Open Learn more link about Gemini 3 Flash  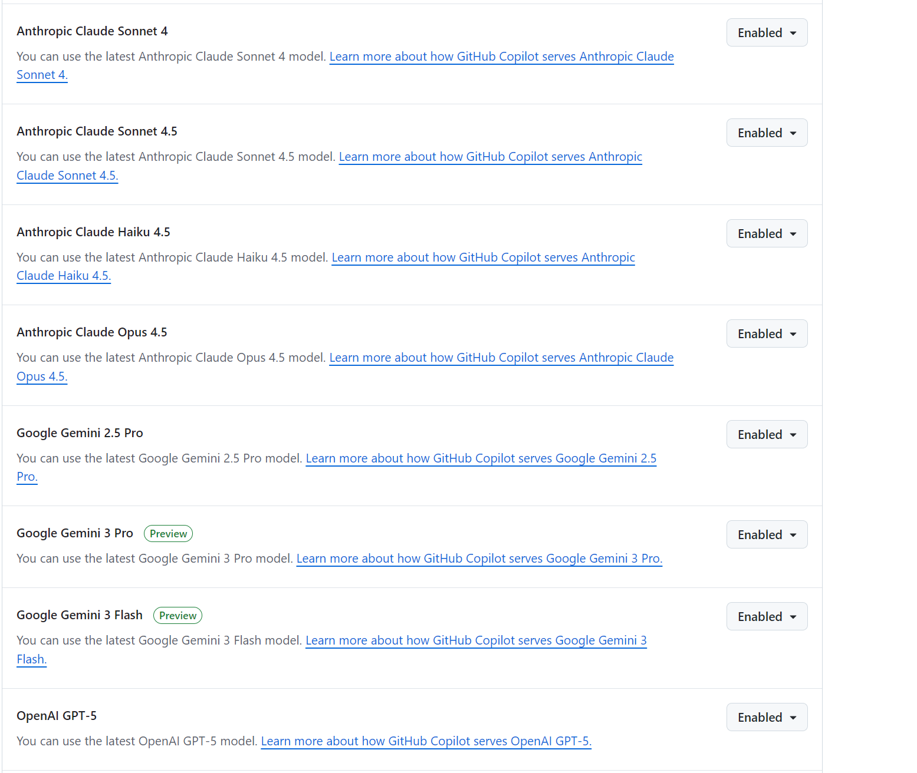pos(476,640)
